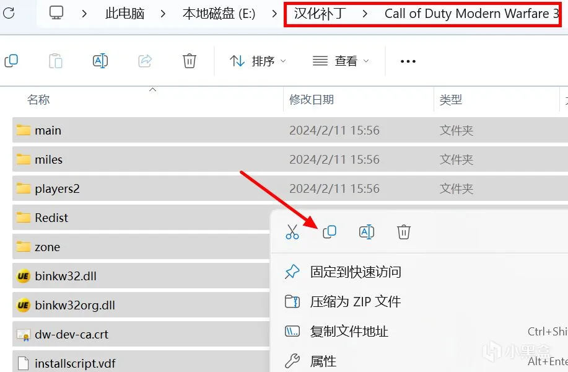Open the three-dot more options menu
Image resolution: width=568 pixels, height=372 pixels.
[408, 61]
